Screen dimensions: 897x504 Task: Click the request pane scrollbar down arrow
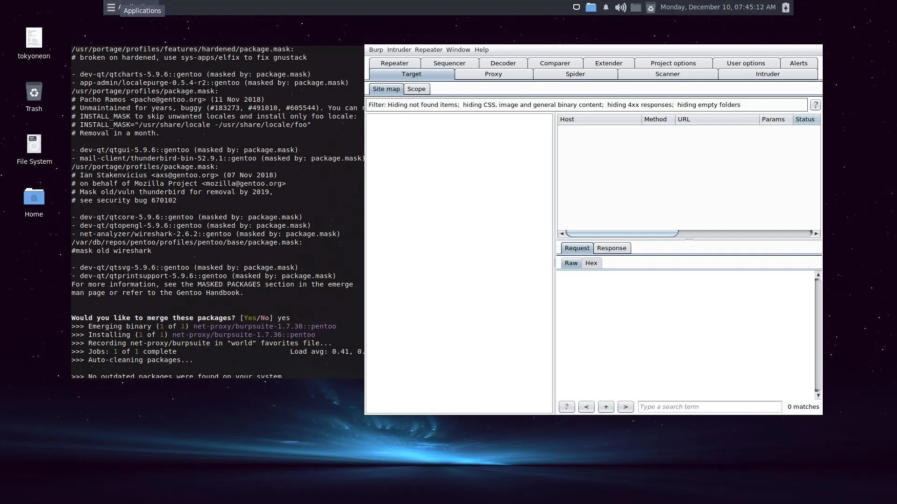tap(818, 396)
